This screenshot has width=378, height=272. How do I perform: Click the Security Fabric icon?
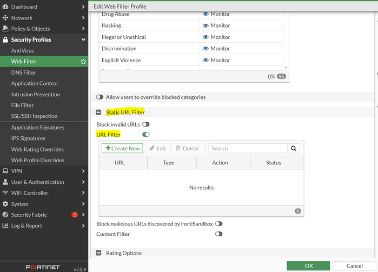coord(5,215)
